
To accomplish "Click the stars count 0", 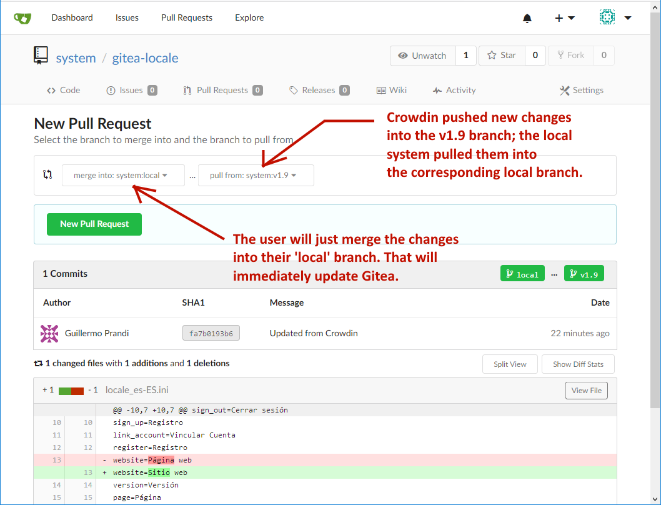I will tap(535, 56).
